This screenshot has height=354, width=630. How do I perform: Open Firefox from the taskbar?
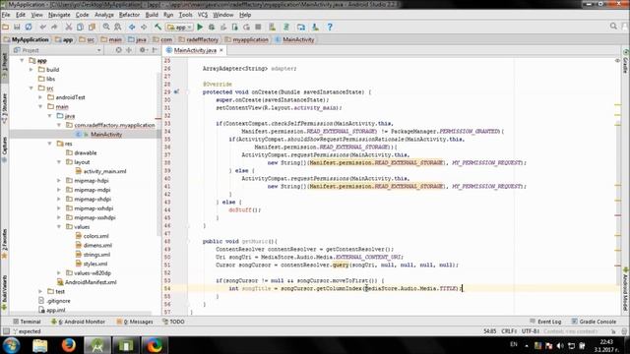(69, 345)
